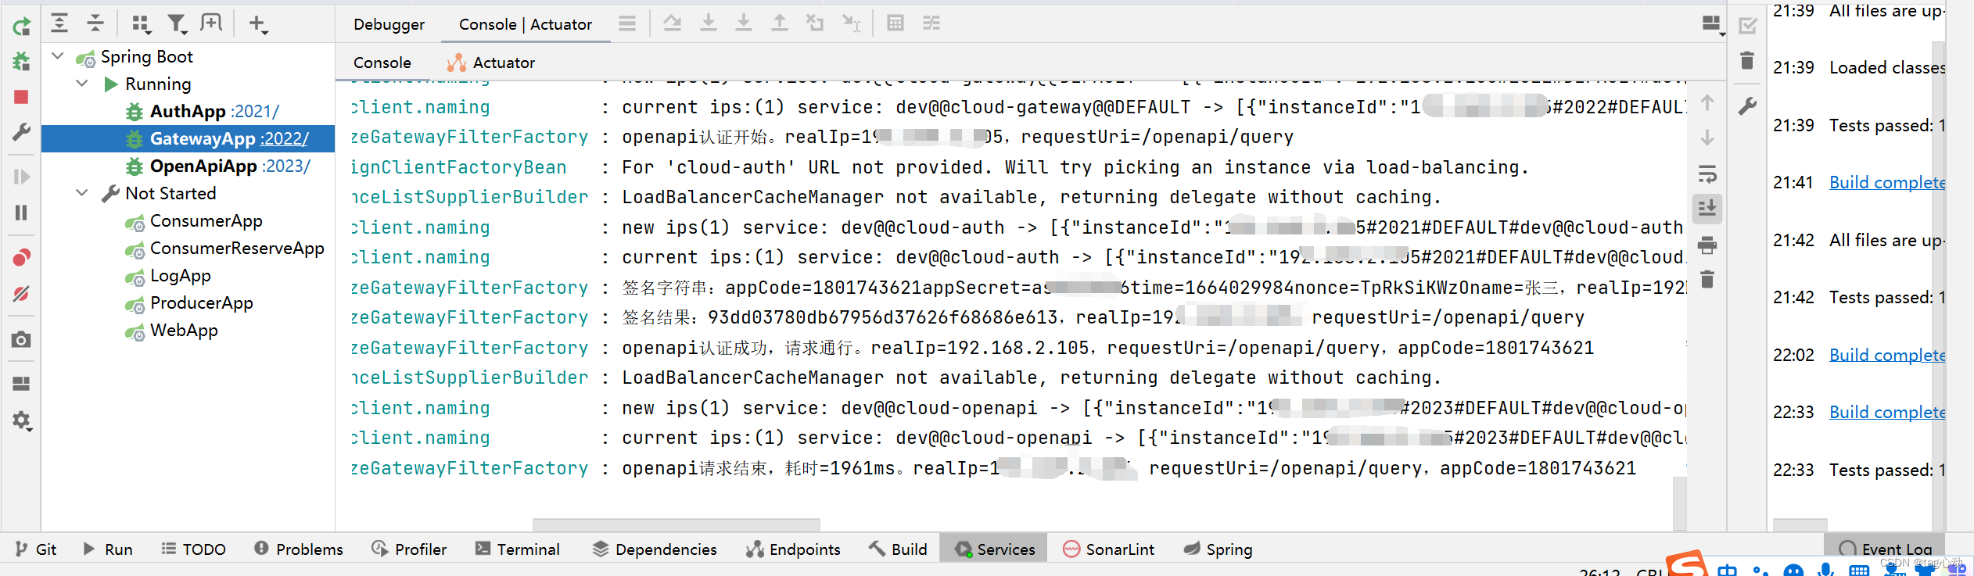
Task: Open the layout settings dropdown icon
Action: [x=1712, y=24]
